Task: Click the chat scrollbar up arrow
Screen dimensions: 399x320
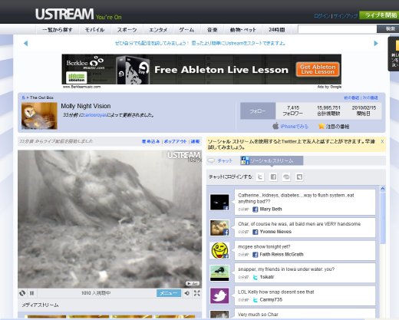Action: tap(383, 189)
